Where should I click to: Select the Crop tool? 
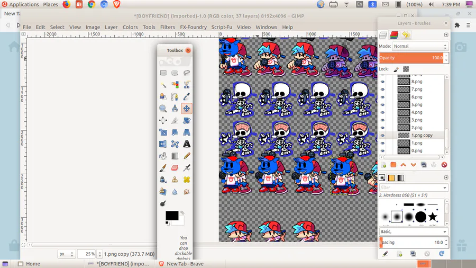click(x=175, y=120)
